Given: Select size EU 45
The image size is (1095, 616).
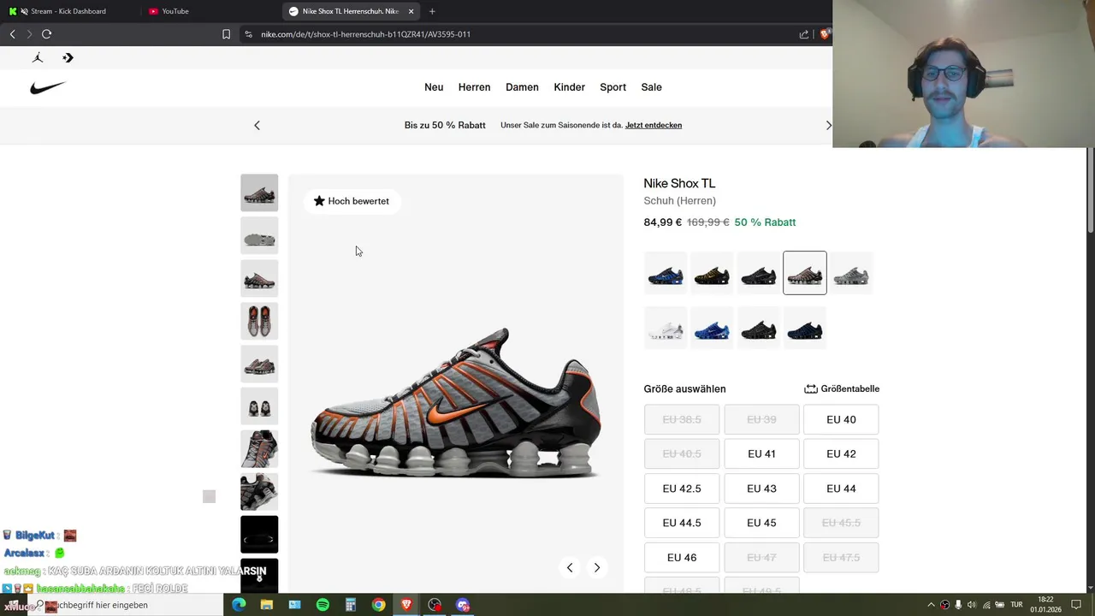Looking at the screenshot, I should pos(761,523).
